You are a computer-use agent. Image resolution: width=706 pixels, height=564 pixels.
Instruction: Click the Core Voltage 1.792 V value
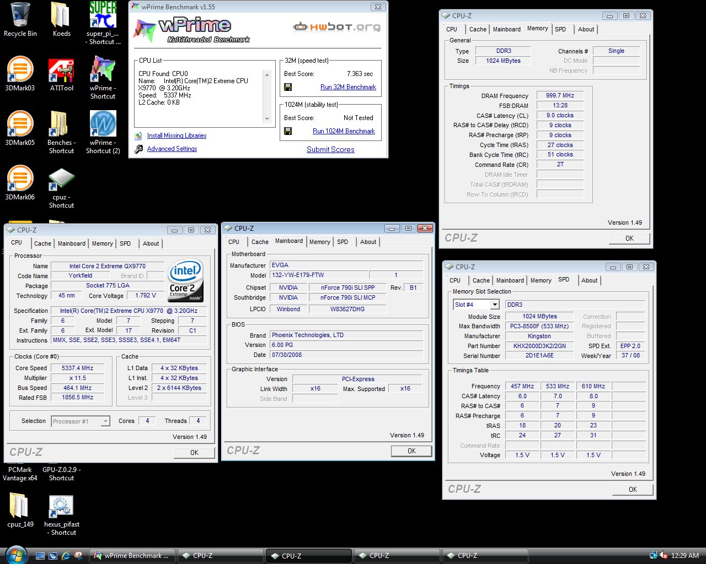coord(146,295)
